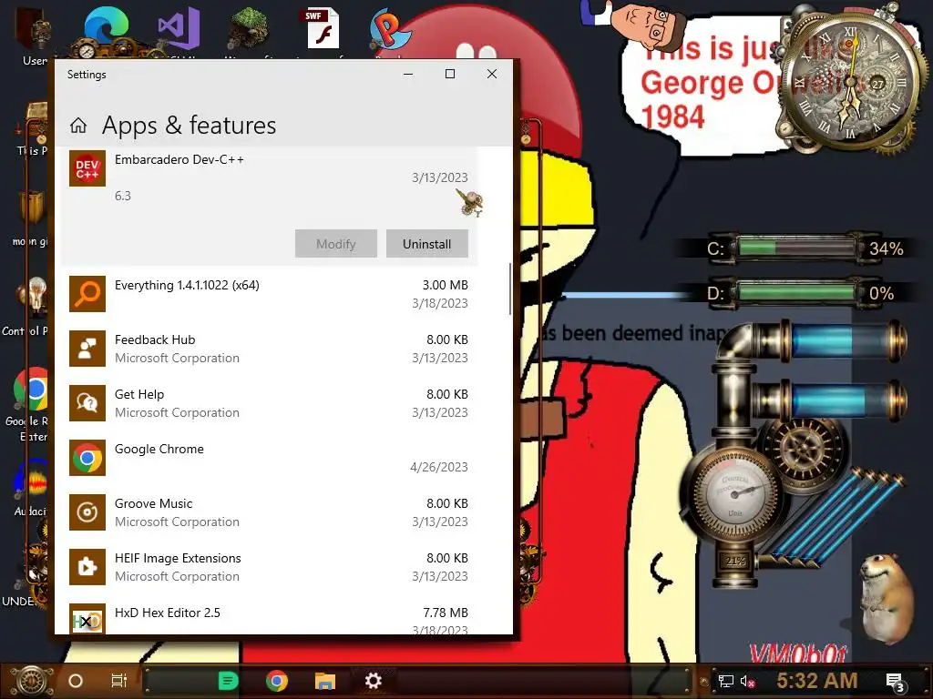Viewport: 933px width, 699px height.
Task: Select the Get Help entry name
Action: 139,395
